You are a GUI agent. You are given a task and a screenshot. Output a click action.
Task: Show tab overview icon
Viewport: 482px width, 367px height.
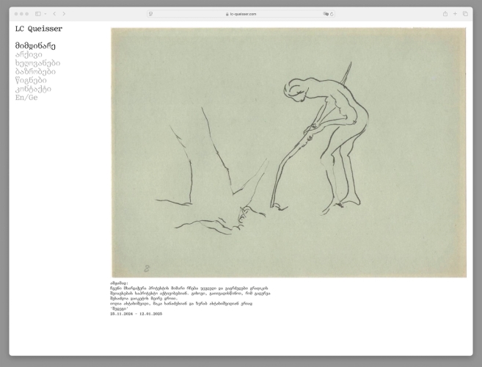465,13
